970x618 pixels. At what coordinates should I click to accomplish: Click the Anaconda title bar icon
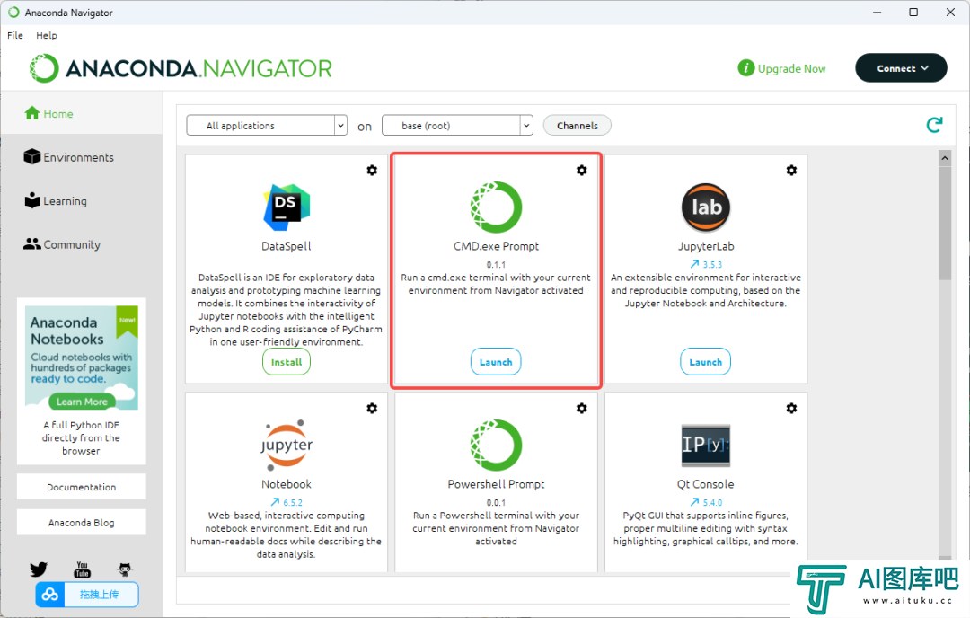[x=13, y=13]
